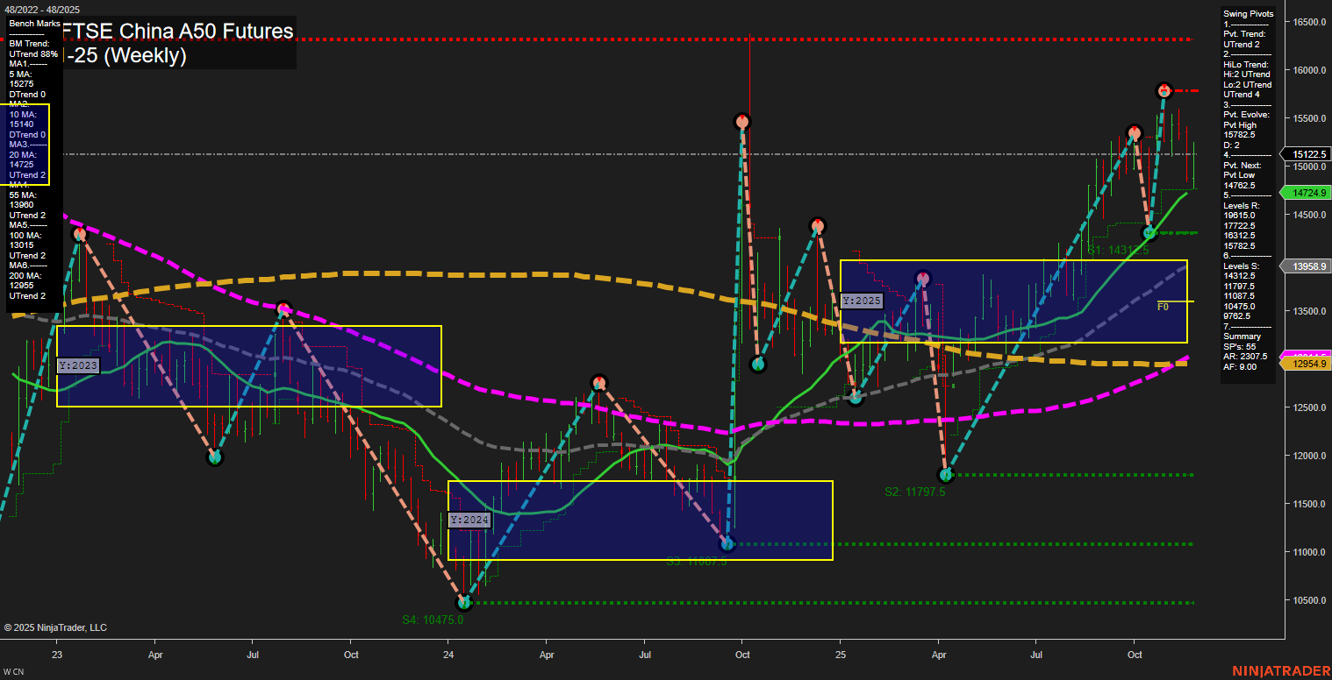Select the 15140 value under 10 MA
The width and height of the screenshot is (1332, 680).
click(21, 124)
